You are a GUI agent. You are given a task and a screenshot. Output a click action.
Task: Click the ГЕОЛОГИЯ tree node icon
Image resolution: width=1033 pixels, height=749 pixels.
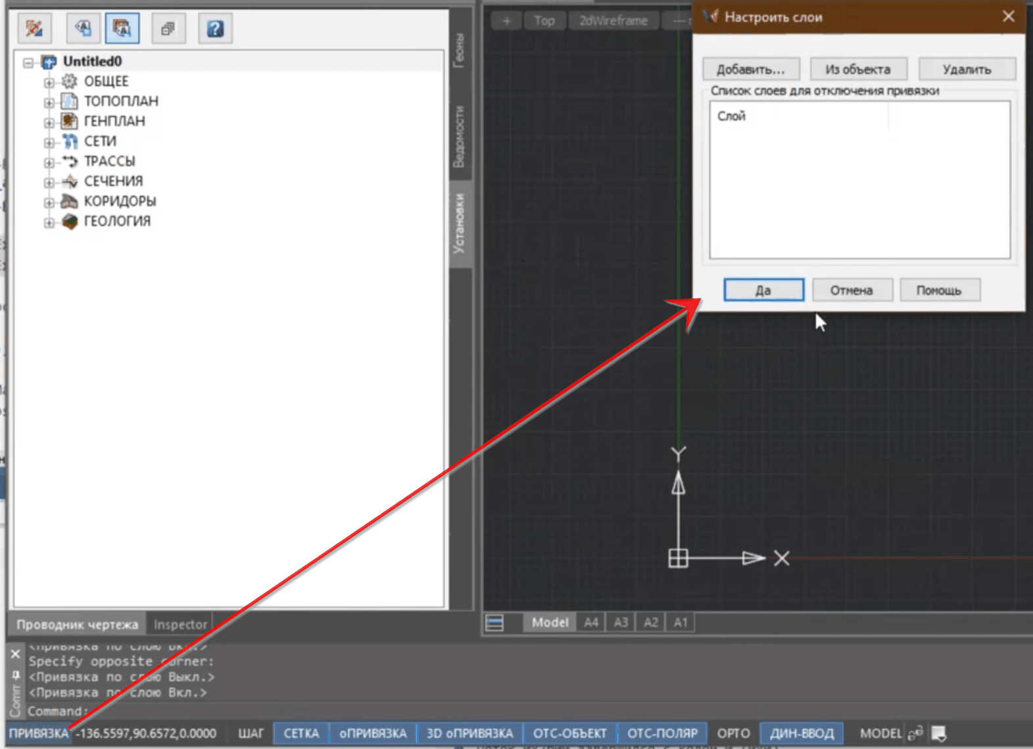click(70, 221)
